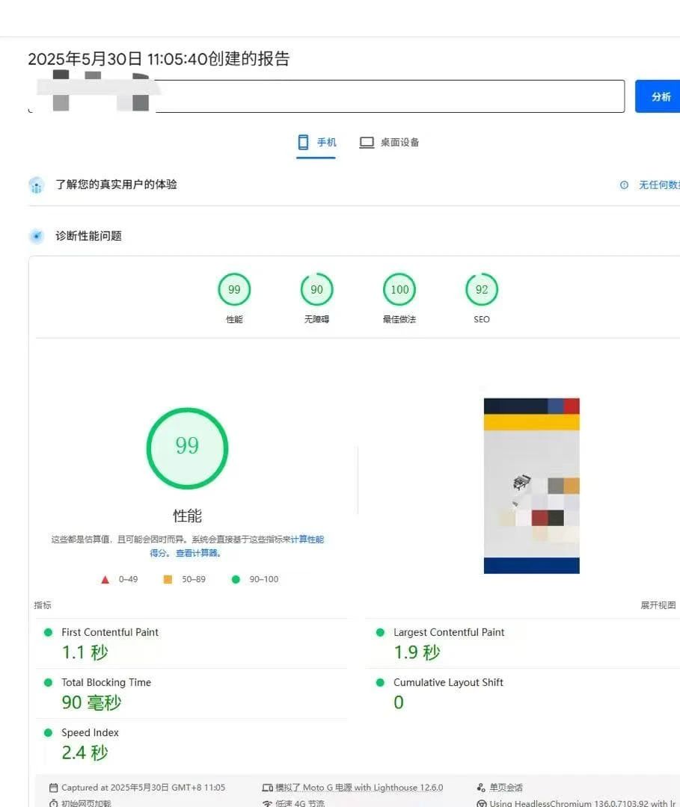Switch to the 桌面设备 (desktop) tab
Screen dimensions: 680x807
tap(389, 143)
